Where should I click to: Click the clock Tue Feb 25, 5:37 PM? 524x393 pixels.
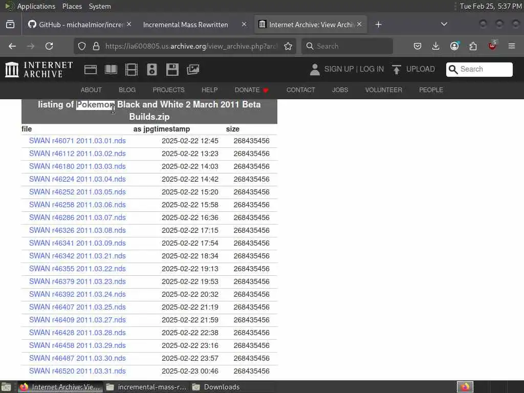491,6
